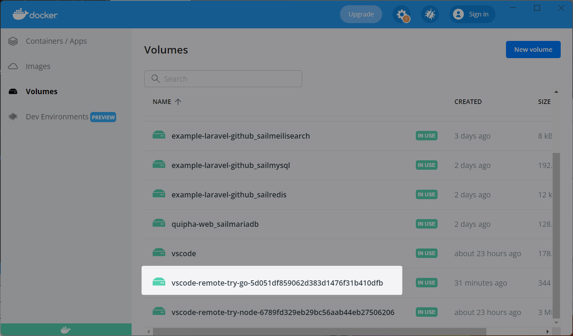
Task: Click "2 days ago" in sailmysql row
Action: pyautogui.click(x=472, y=166)
